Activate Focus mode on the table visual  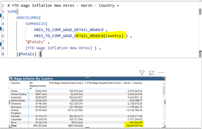point(152,73)
